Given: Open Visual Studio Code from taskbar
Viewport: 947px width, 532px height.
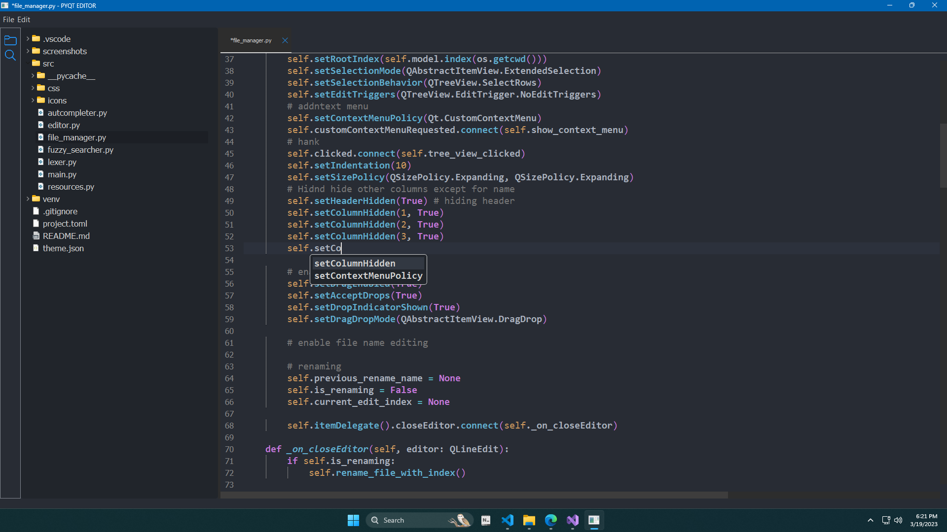Looking at the screenshot, I should pyautogui.click(x=508, y=520).
